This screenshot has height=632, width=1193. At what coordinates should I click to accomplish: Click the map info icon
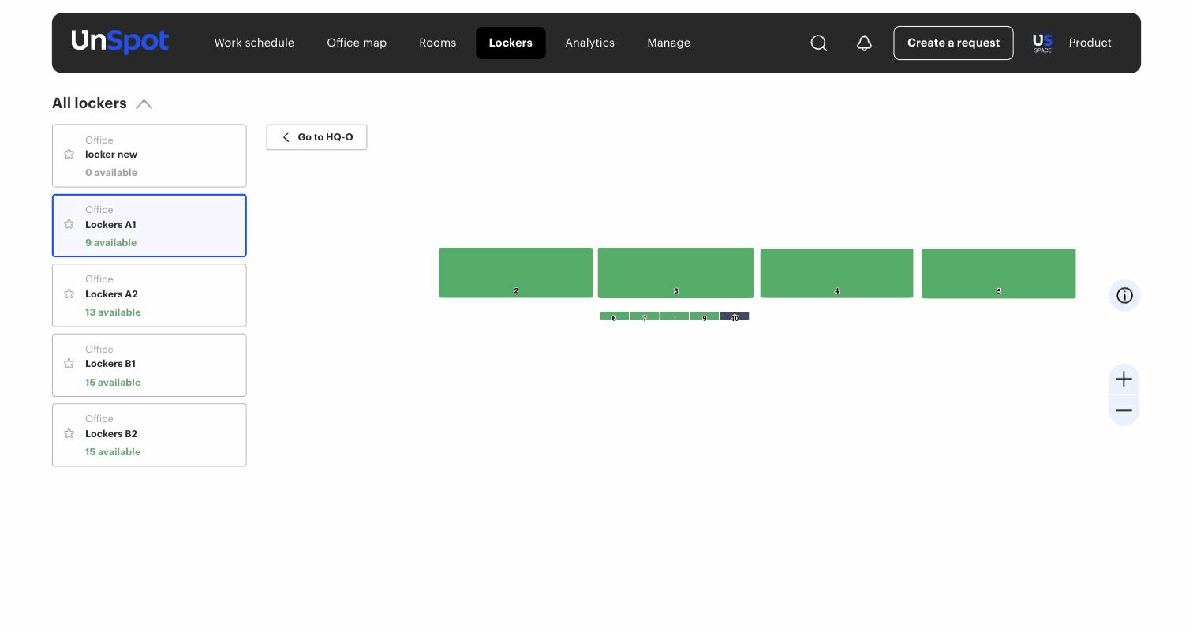1124,295
